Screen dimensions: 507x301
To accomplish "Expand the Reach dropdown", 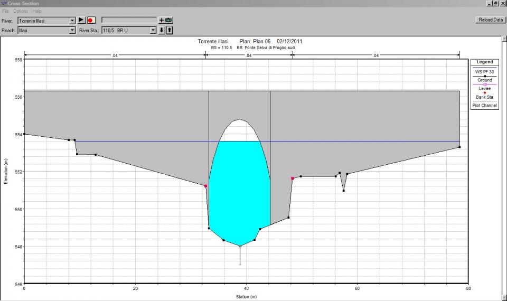I will [72, 31].
